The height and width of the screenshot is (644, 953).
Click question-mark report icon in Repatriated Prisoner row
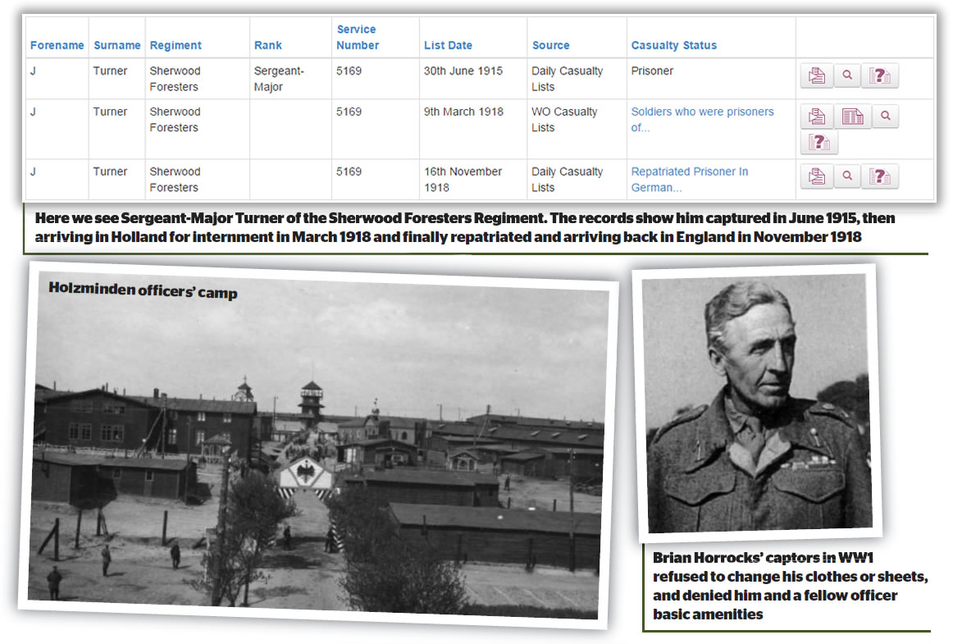pos(879,177)
